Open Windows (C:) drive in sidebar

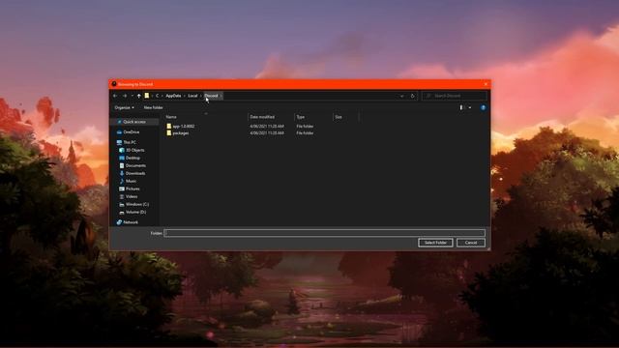pyautogui.click(x=137, y=204)
